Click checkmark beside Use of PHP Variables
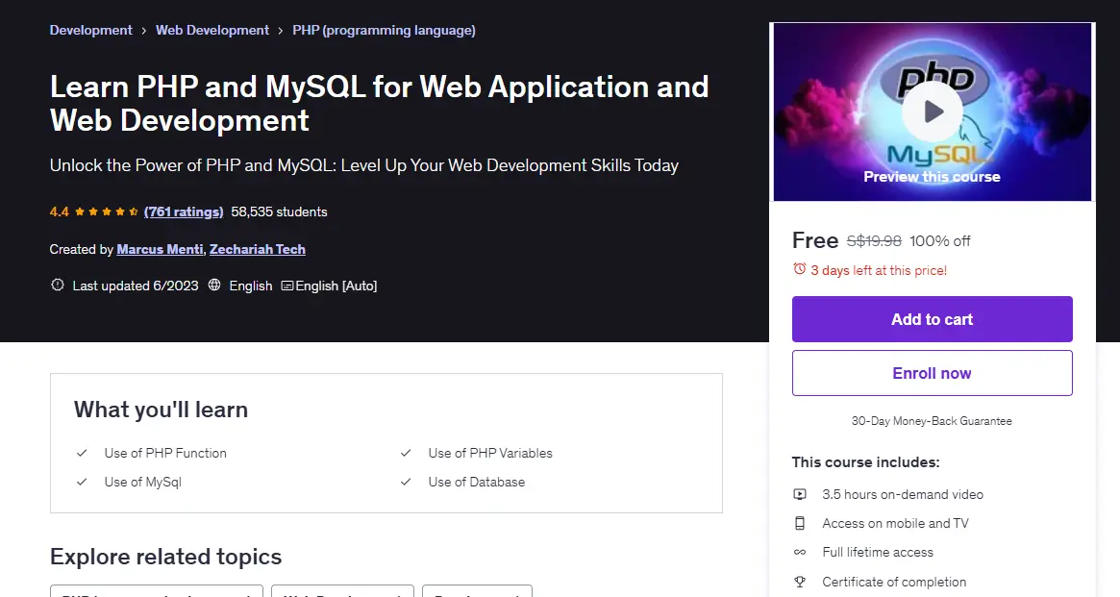 point(406,453)
